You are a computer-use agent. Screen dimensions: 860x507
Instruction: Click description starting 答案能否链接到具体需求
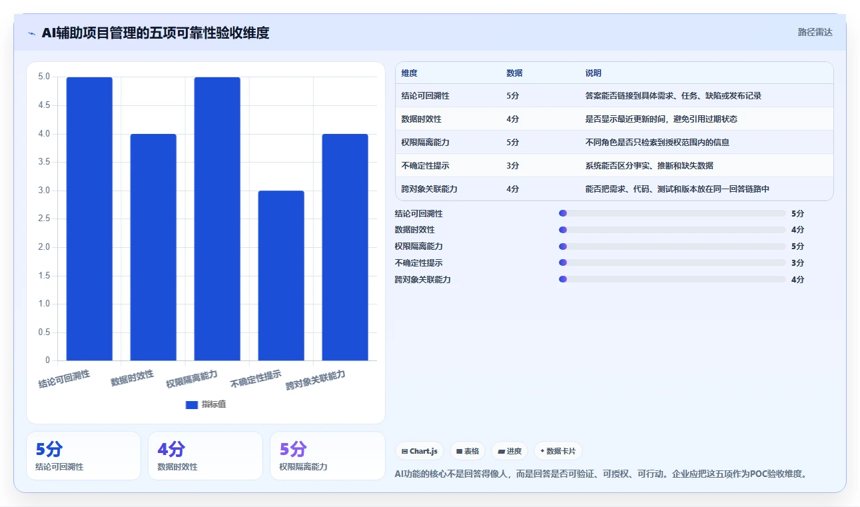point(673,96)
